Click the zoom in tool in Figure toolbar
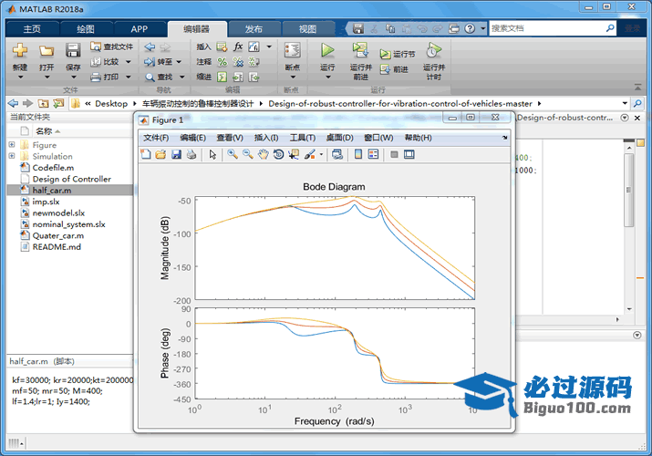 tap(233, 155)
